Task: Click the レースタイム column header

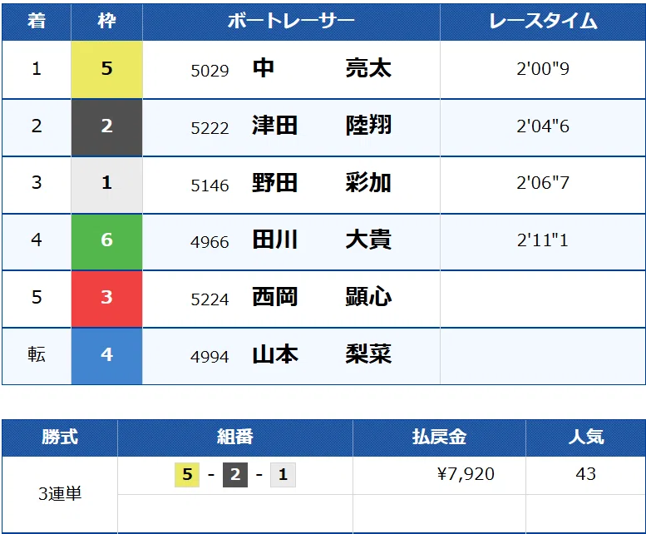Action: [x=543, y=22]
